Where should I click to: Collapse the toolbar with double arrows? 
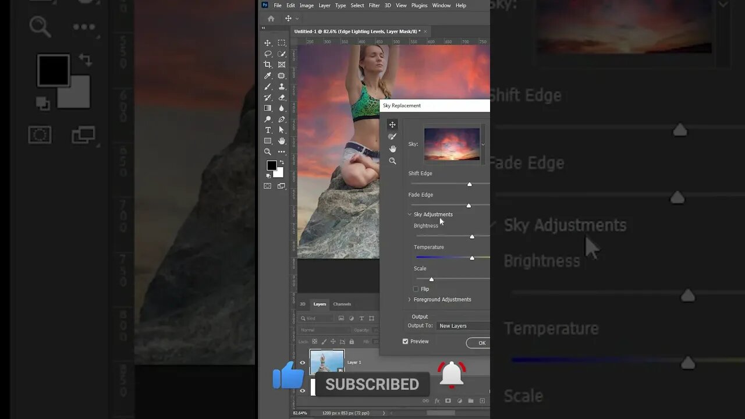pyautogui.click(x=263, y=28)
